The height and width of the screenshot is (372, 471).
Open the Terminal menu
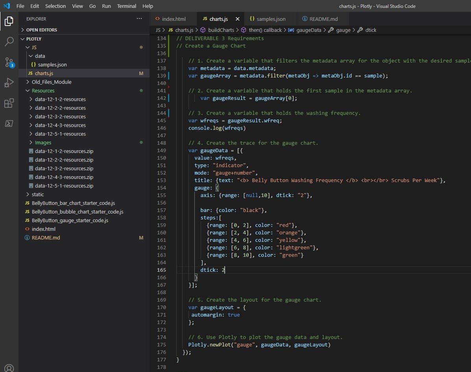[x=127, y=6]
